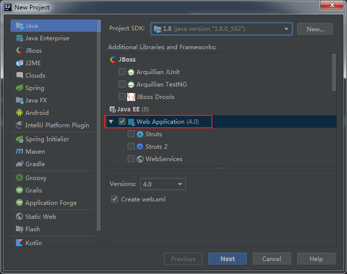The image size is (347, 274).
Task: Click the Gradle elephant icon
Action: [19, 164]
